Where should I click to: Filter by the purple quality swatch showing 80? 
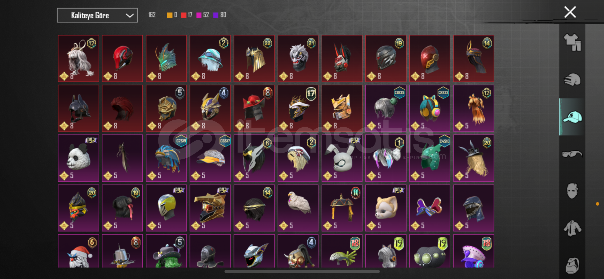[216, 15]
